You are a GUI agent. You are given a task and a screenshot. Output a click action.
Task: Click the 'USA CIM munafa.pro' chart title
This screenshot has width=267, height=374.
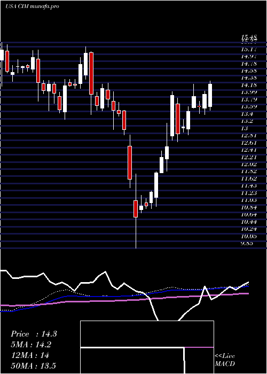pos(32,6)
